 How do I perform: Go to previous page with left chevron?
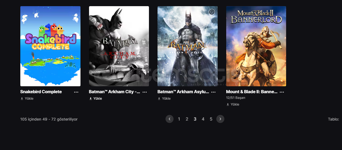point(170,119)
